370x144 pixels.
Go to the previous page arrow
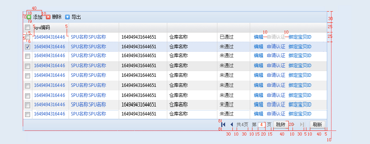tap(232, 125)
